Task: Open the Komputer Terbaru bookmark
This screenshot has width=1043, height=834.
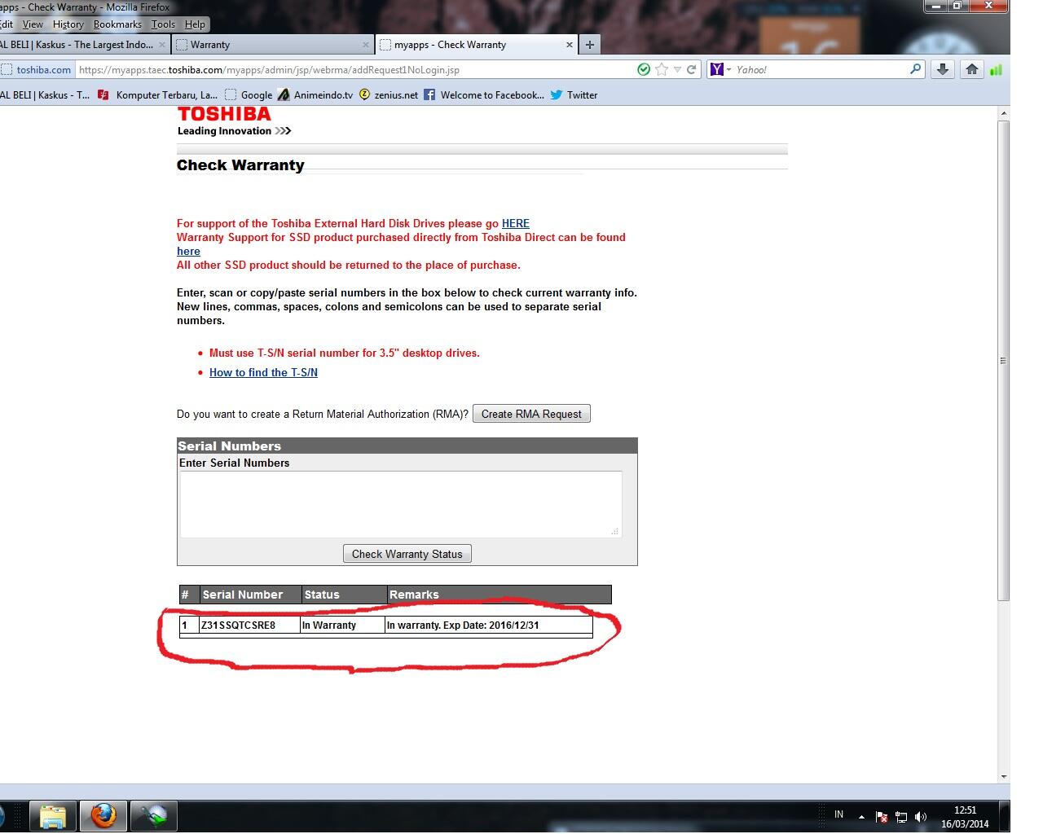Action: click(158, 95)
